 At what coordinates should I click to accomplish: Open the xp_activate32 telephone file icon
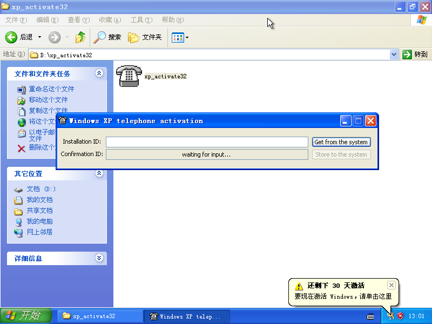point(129,76)
